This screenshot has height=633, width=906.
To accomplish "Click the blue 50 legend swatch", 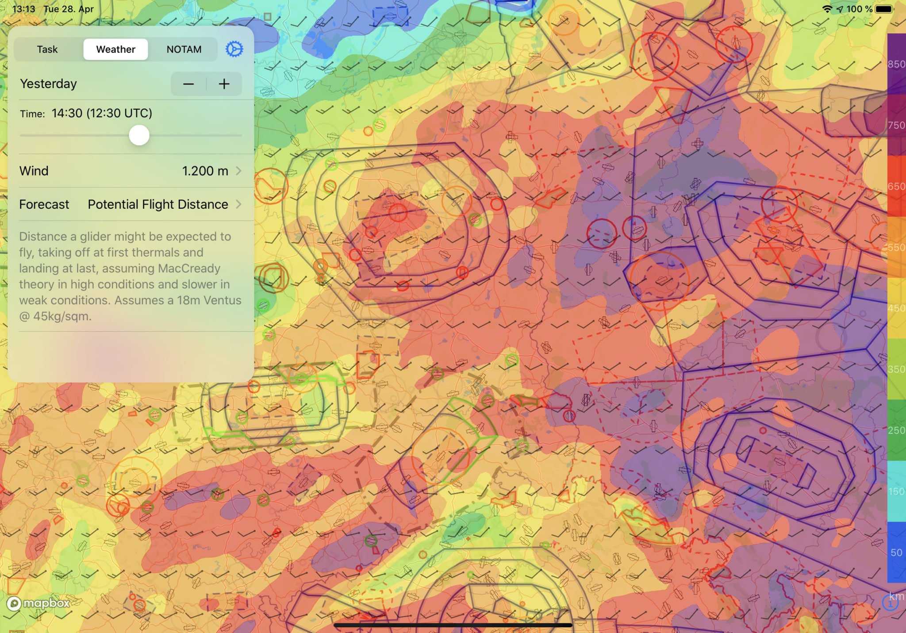I will coord(896,552).
